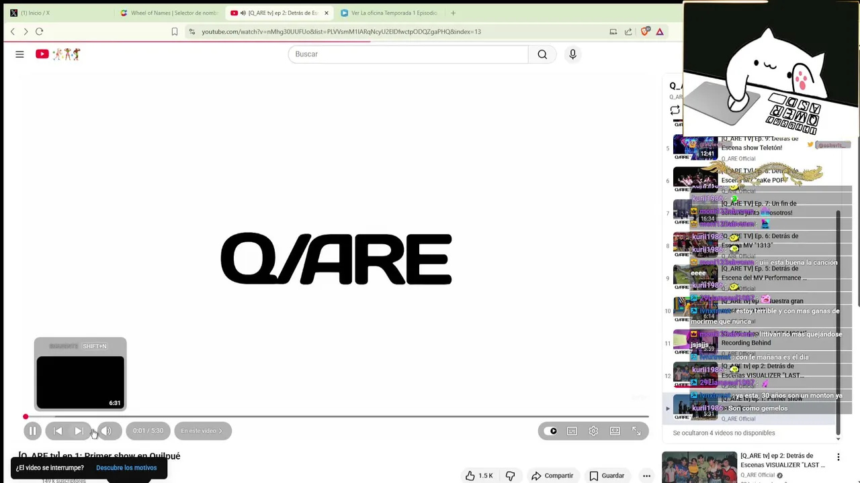Open the site settings icon in address bar
The height and width of the screenshot is (483, 860).
tap(192, 32)
